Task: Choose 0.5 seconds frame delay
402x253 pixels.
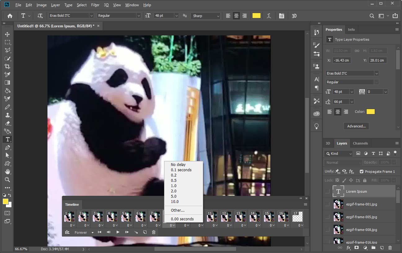Action: (174, 181)
